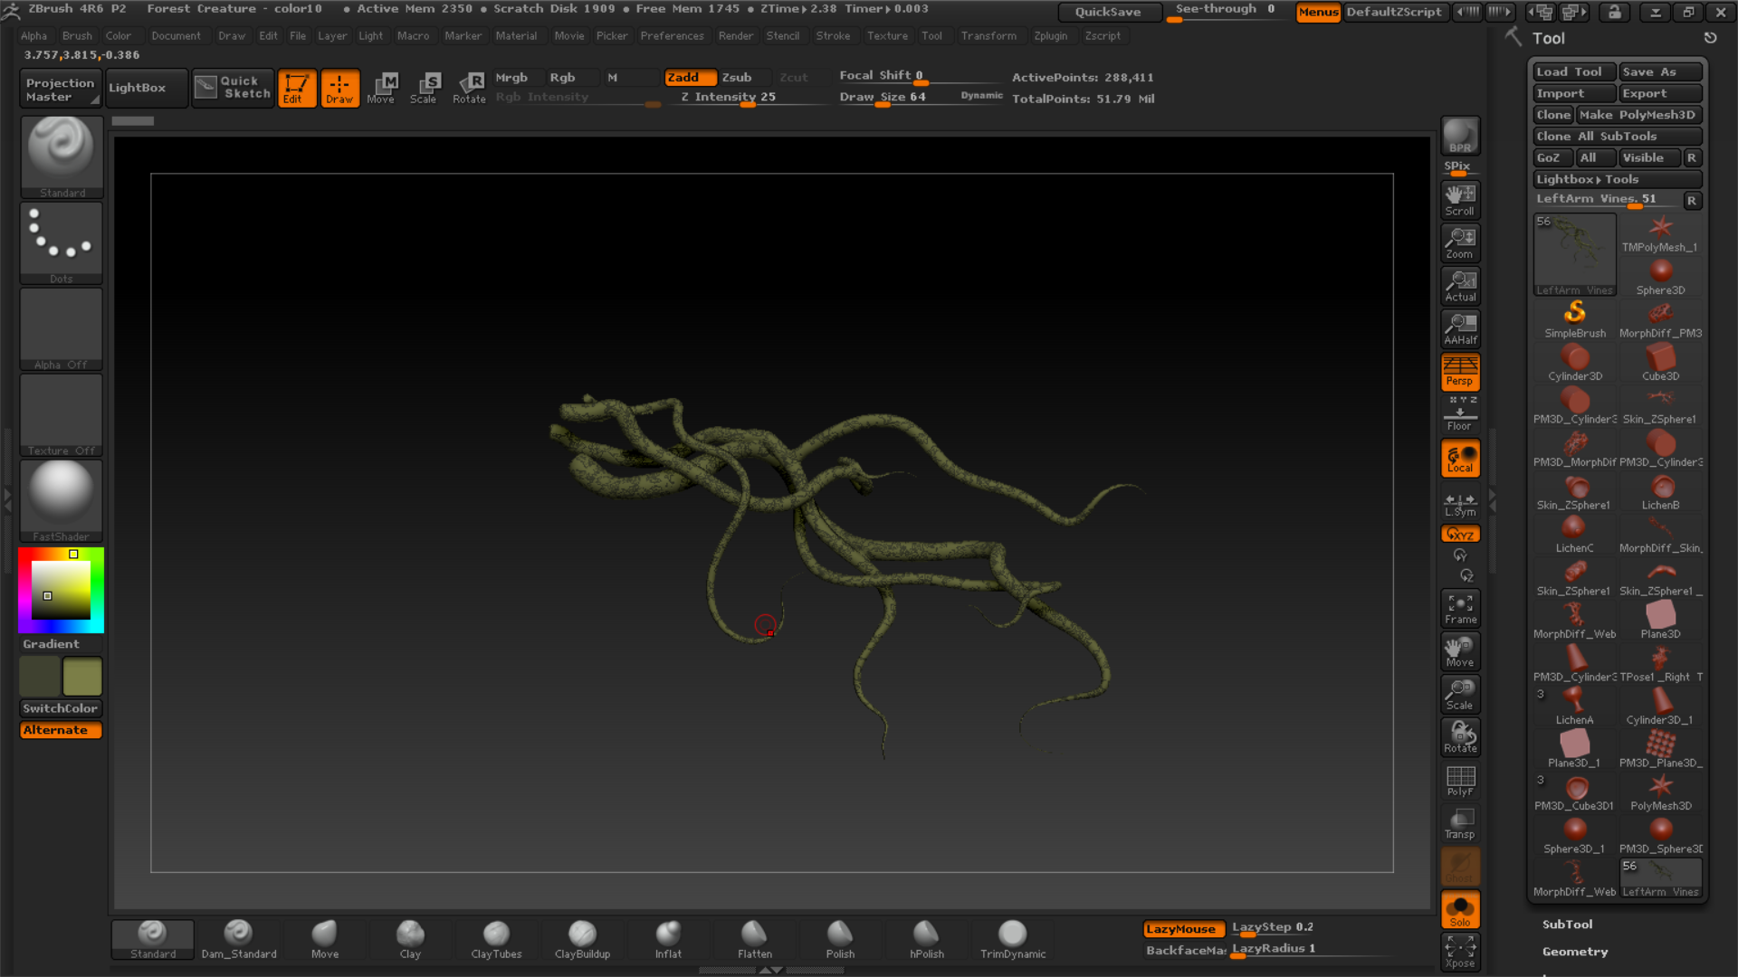Toggle the Alternate color button
1738x977 pixels.
click(61, 730)
